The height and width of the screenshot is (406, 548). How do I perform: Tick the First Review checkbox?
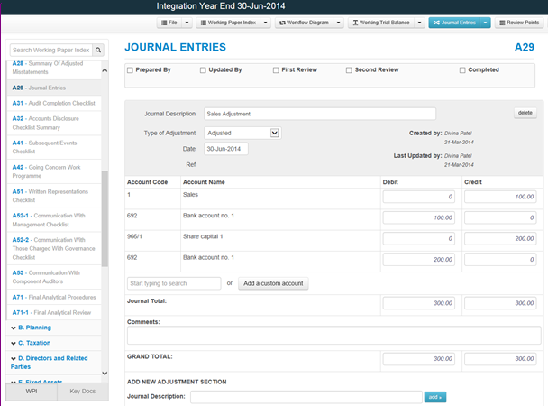276,70
